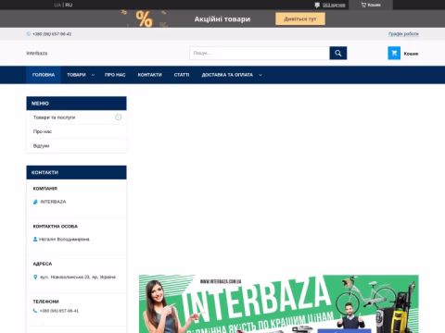Open Відгуки in sidebar menu

[x=41, y=146]
